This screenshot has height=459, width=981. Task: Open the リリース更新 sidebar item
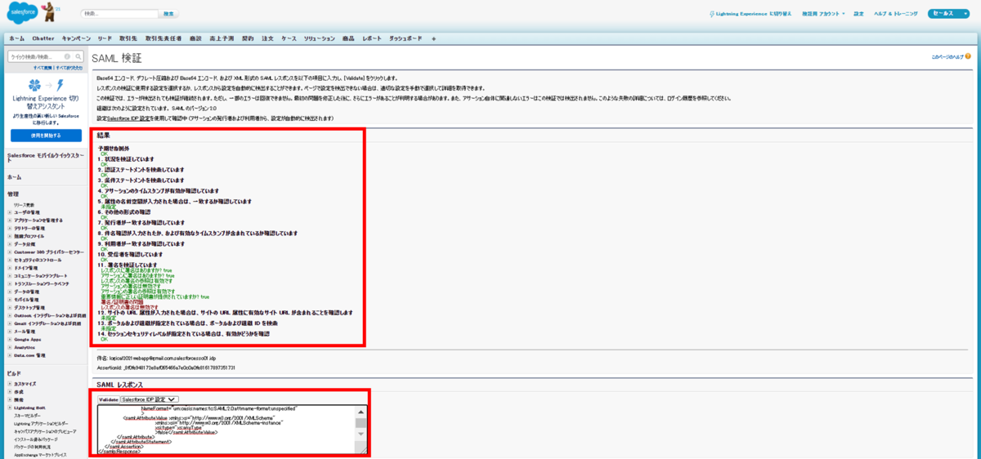click(x=25, y=205)
